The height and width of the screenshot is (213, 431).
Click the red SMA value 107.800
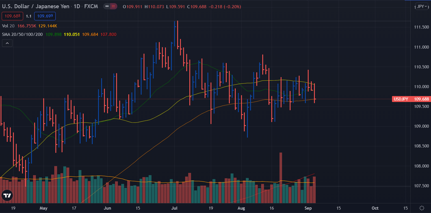pos(108,34)
